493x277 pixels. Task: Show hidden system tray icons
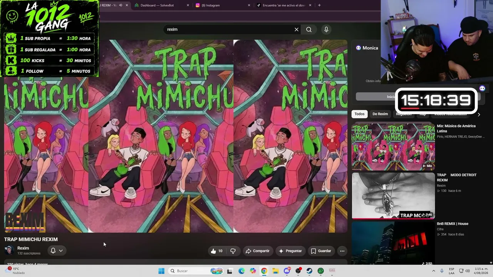[433, 271]
